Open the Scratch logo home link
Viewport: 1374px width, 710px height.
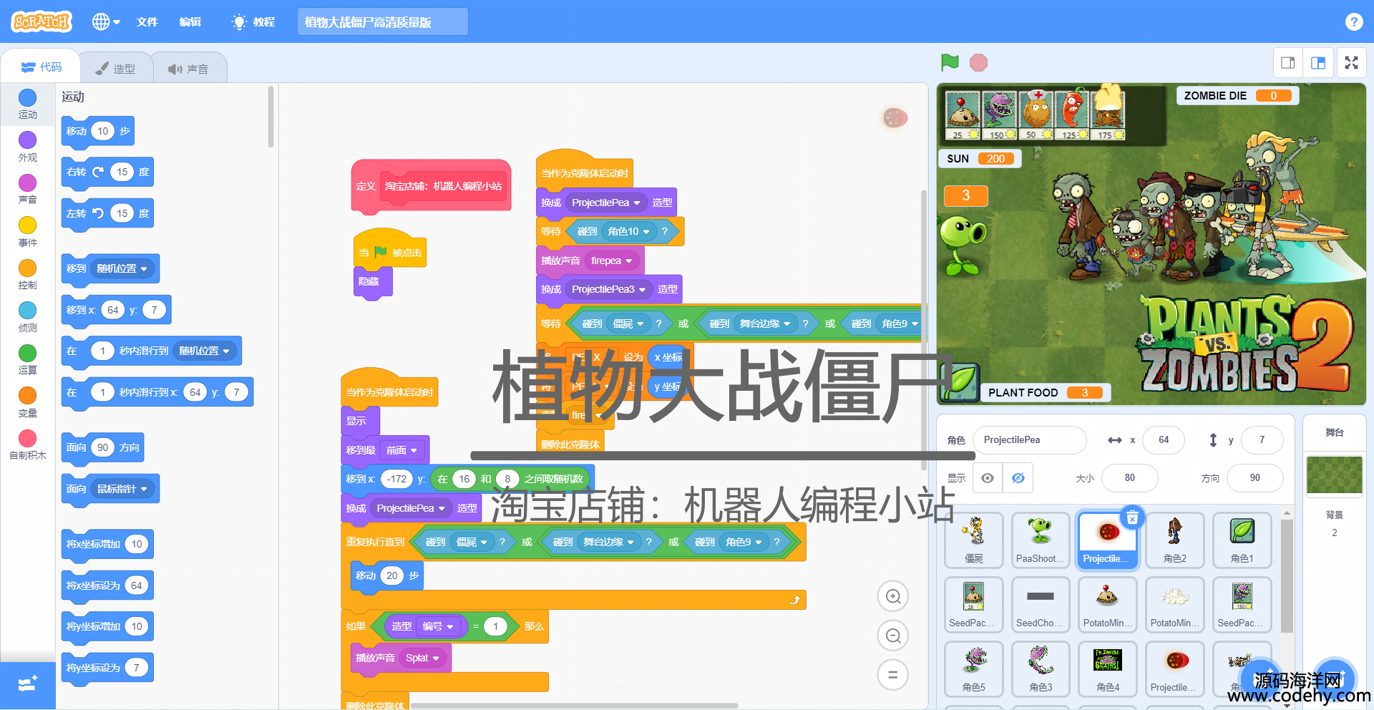coord(42,21)
